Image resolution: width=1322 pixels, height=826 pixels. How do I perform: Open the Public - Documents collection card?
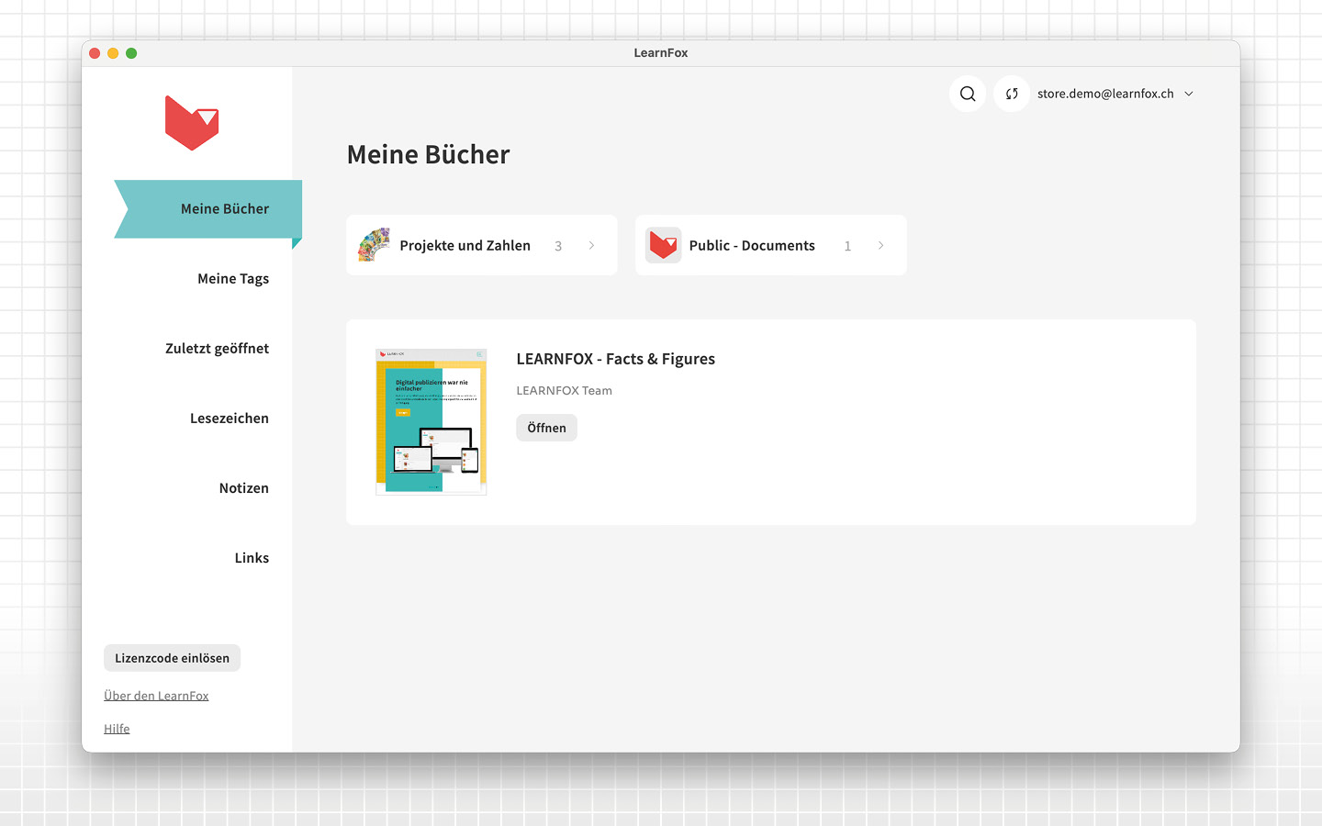[x=771, y=245]
